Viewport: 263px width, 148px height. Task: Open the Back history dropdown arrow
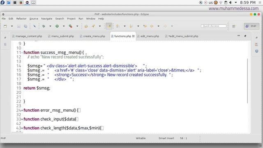[x=158, y=26]
